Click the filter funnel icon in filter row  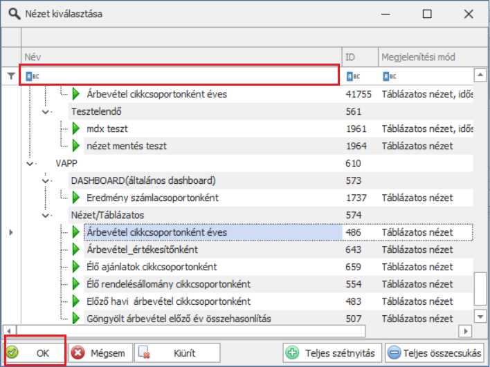coord(10,77)
